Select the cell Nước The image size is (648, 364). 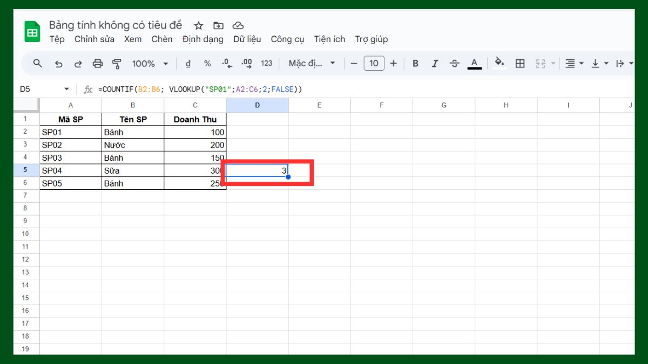pos(133,145)
